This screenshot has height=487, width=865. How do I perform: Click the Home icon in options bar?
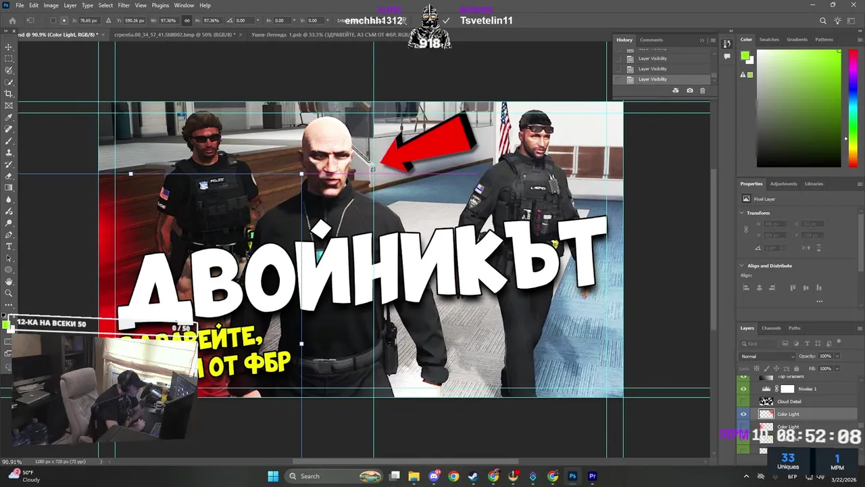[12, 20]
